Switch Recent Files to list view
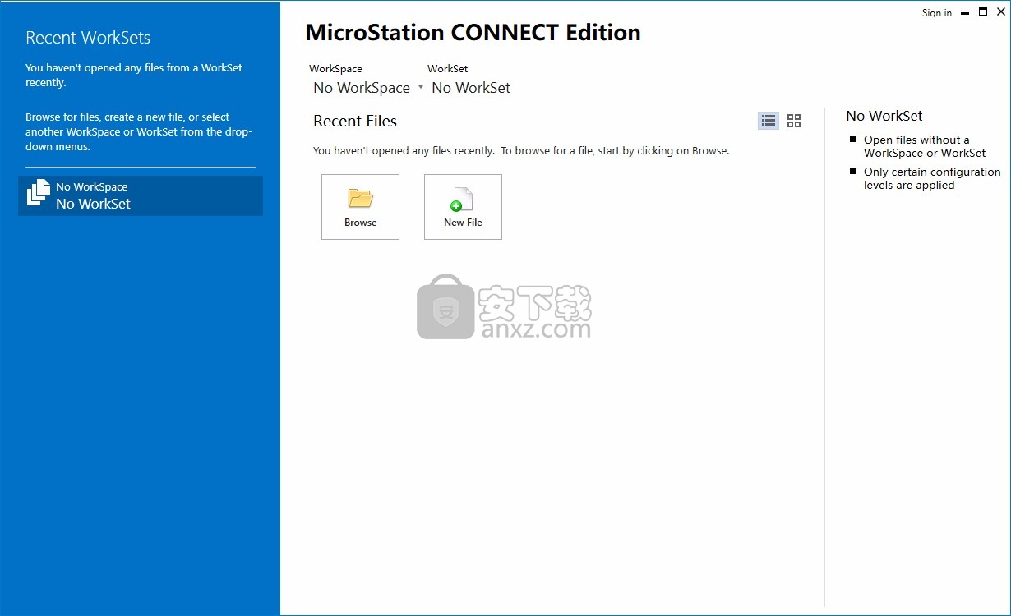Image resolution: width=1011 pixels, height=616 pixels. coord(769,121)
